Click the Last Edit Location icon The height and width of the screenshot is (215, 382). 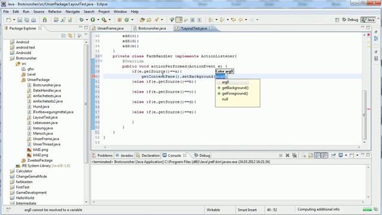tap(233, 20)
